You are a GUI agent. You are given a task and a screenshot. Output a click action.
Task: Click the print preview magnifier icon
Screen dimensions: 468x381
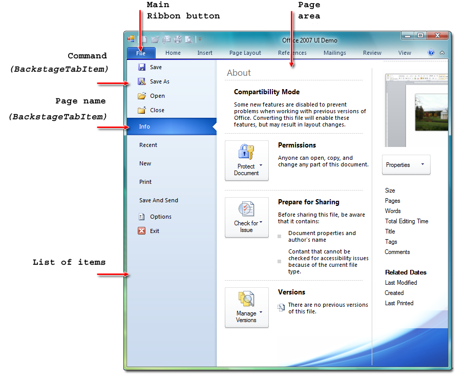tap(188, 39)
